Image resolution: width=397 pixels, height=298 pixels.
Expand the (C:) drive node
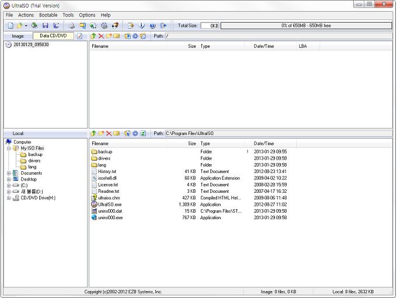click(x=9, y=185)
